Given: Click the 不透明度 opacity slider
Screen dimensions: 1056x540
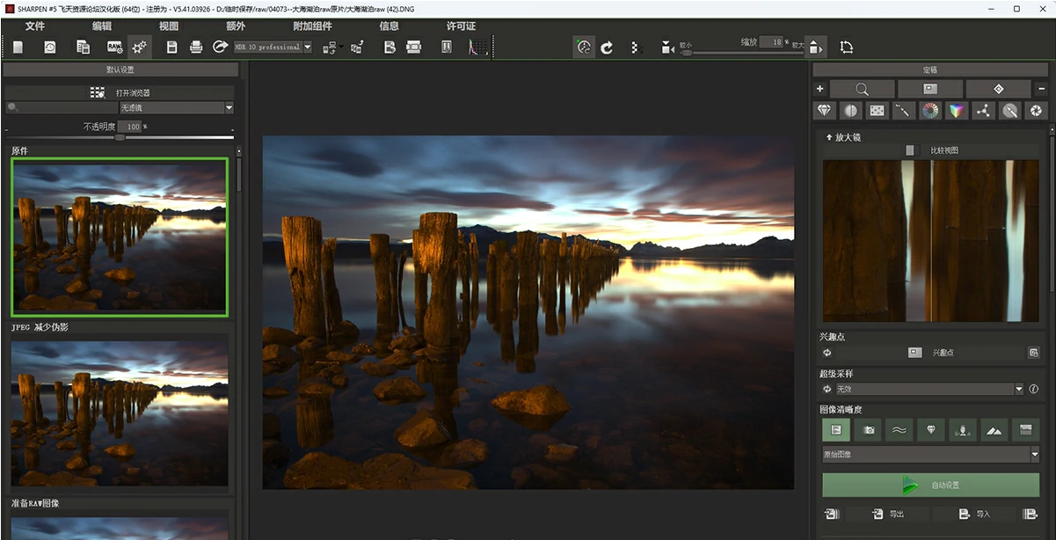Looking at the screenshot, I should tap(120, 137).
